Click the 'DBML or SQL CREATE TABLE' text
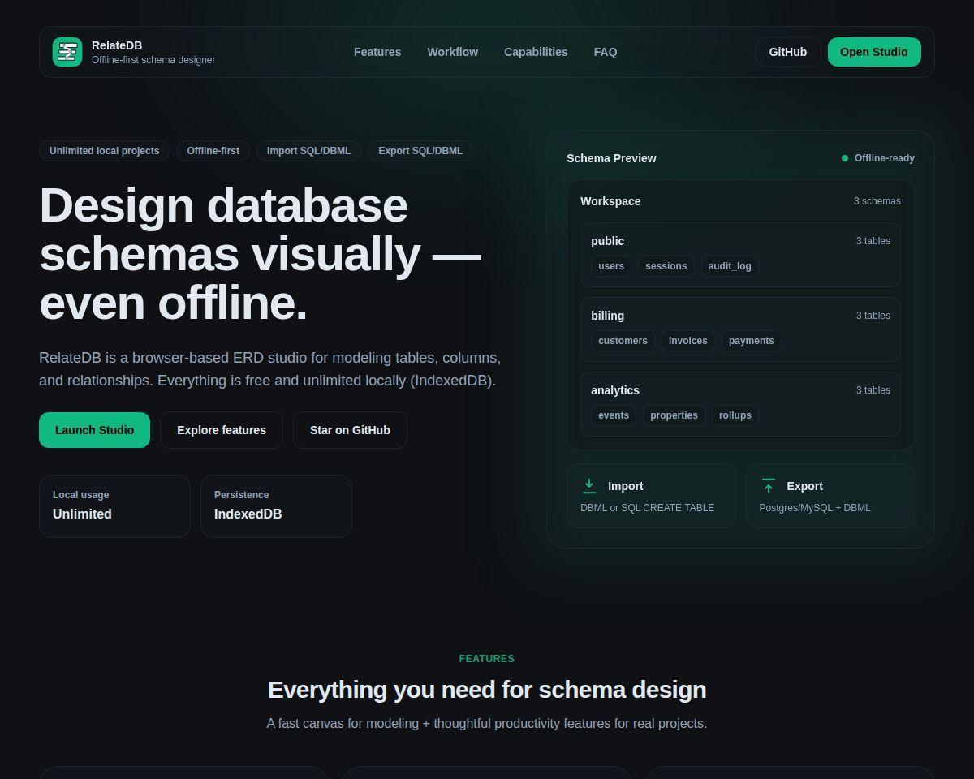Screen dimensions: 974x779 [648, 508]
